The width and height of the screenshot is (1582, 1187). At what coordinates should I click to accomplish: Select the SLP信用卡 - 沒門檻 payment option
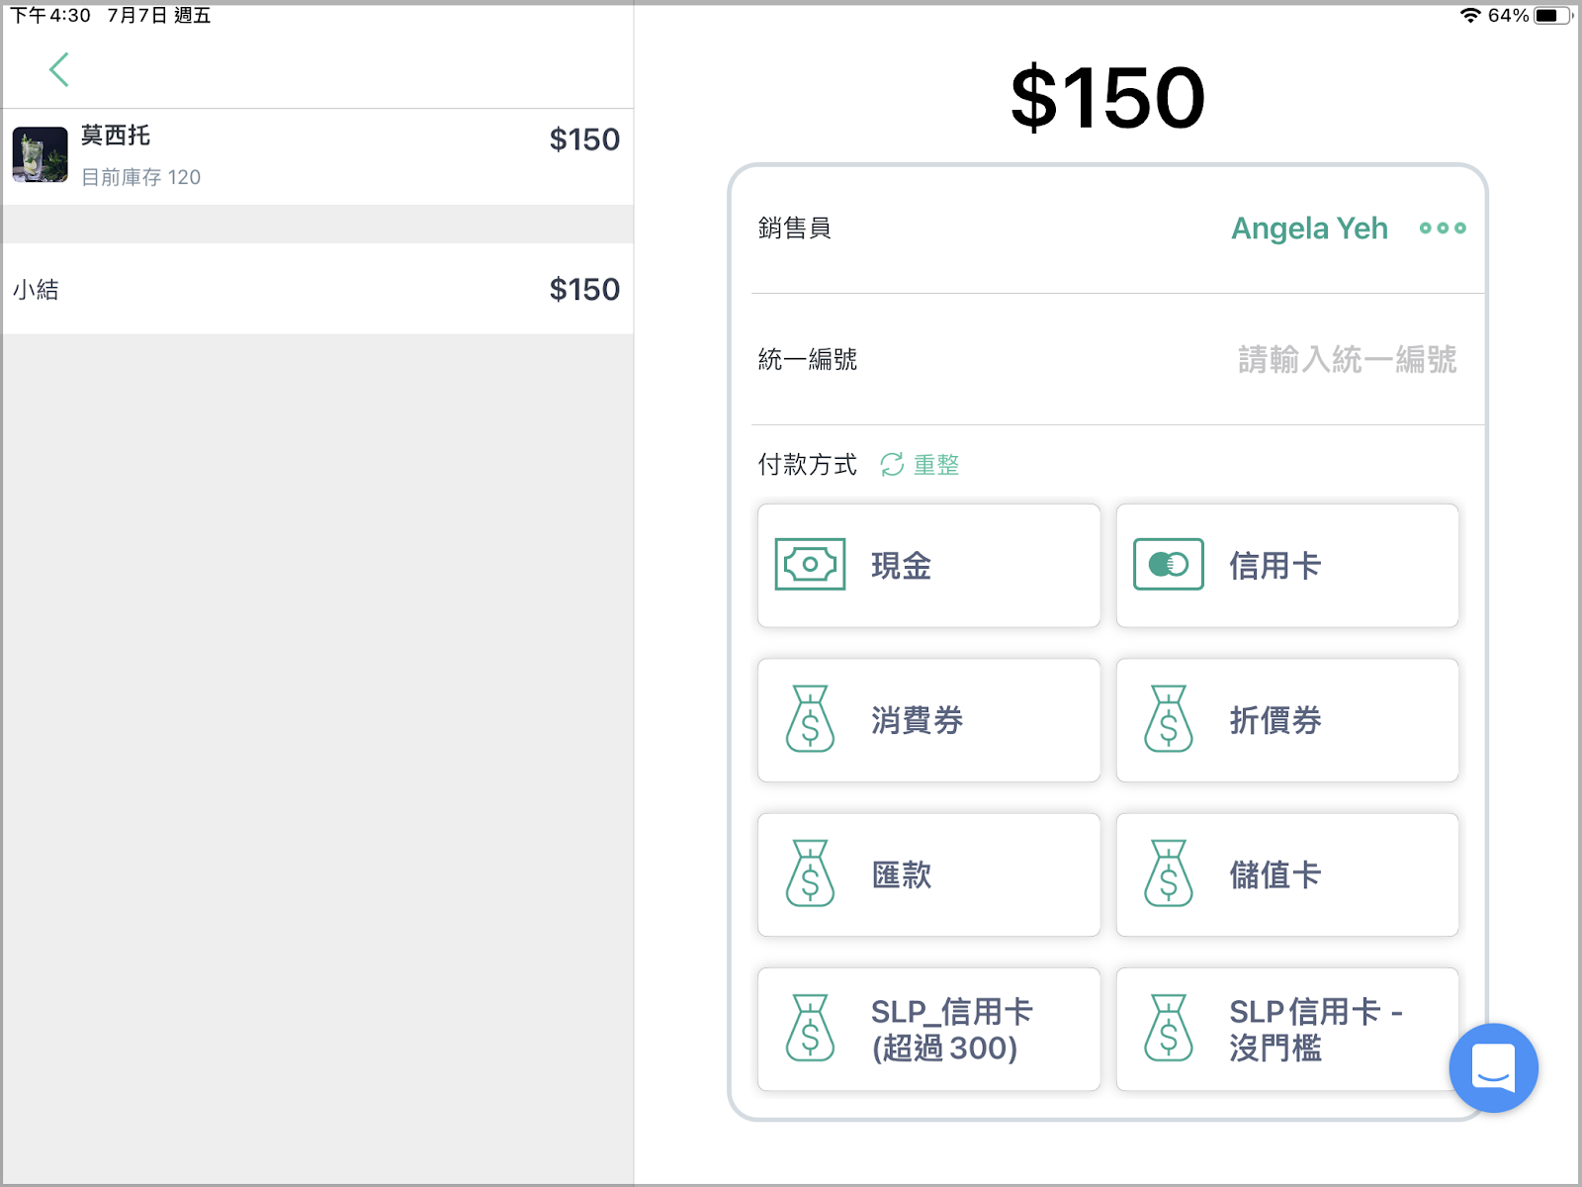(x=1287, y=1030)
